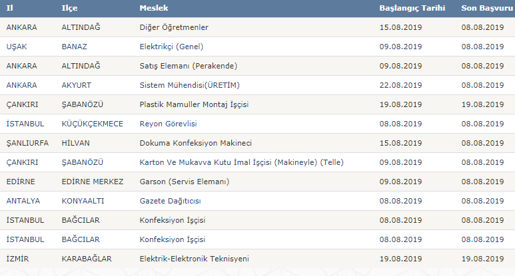Sort by Başlangıç Tarihi header
This screenshot has width=515, height=276.
(412, 8)
